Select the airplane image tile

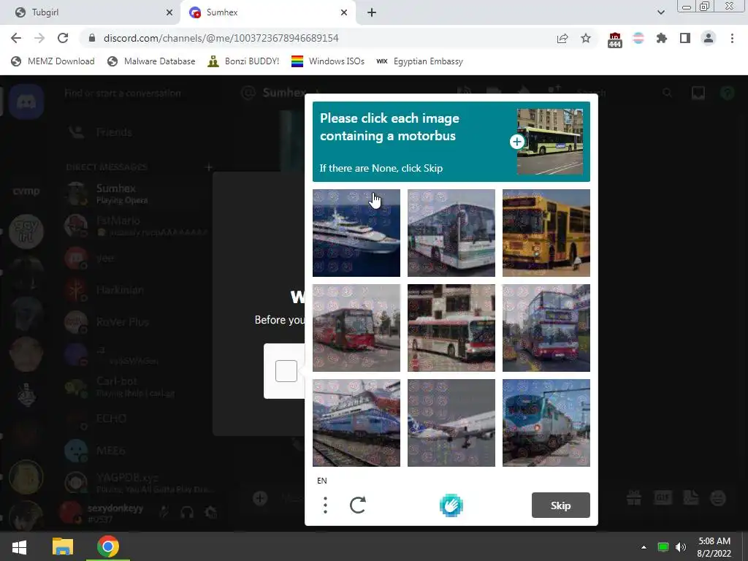tap(451, 423)
